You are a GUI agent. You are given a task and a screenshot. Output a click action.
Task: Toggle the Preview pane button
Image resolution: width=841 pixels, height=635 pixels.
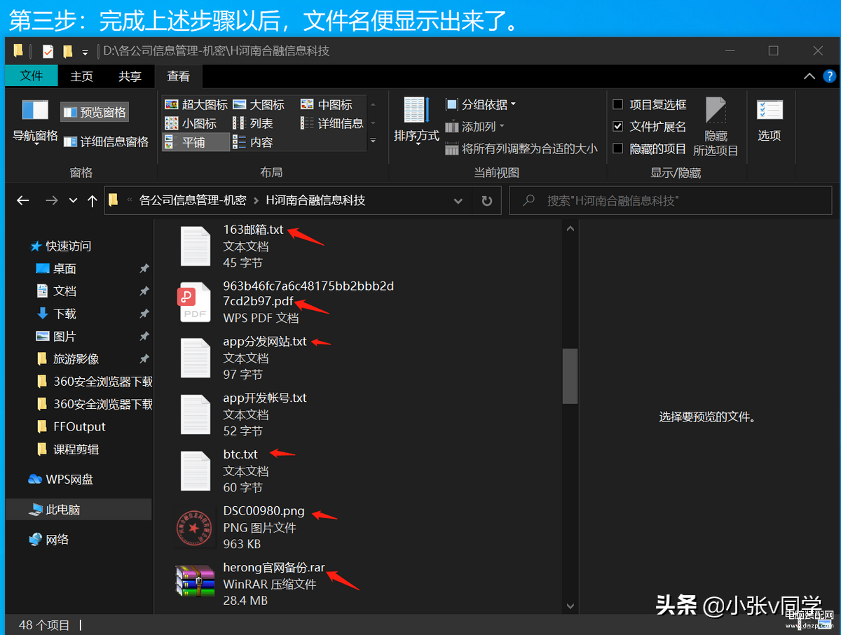point(95,112)
